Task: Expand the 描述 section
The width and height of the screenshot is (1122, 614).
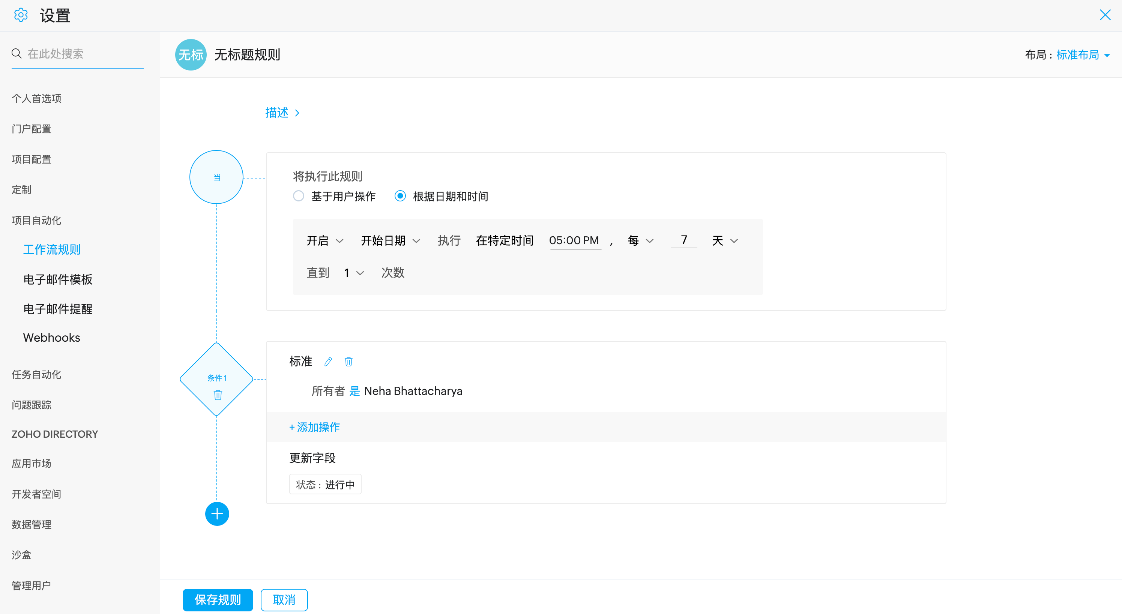Action: point(282,113)
